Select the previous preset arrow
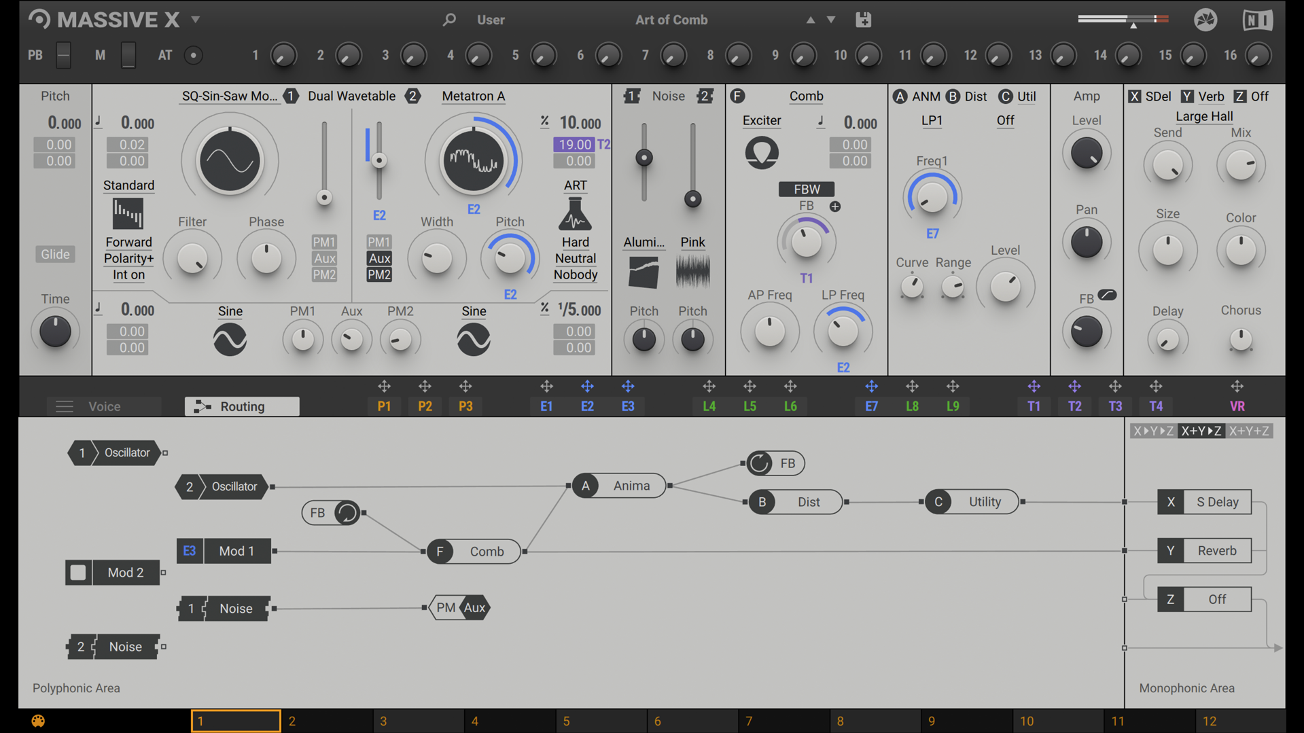This screenshot has width=1304, height=733. pos(810,20)
